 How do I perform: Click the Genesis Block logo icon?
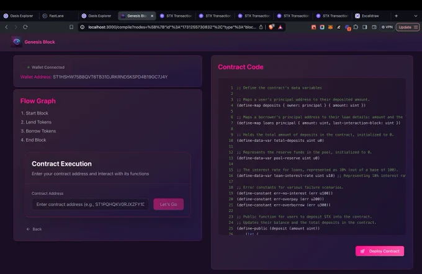[x=17, y=42]
